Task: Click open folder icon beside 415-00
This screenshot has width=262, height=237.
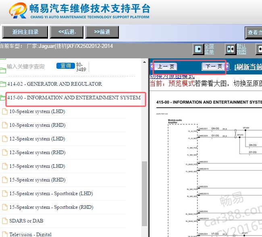Action: [3, 98]
